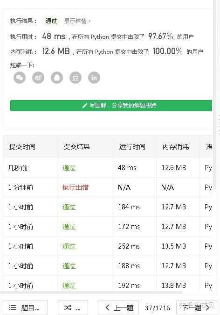Viewport: 220px width, 315px height.
Task: Expand details chevron next to 显示详情
Action: 89,21
